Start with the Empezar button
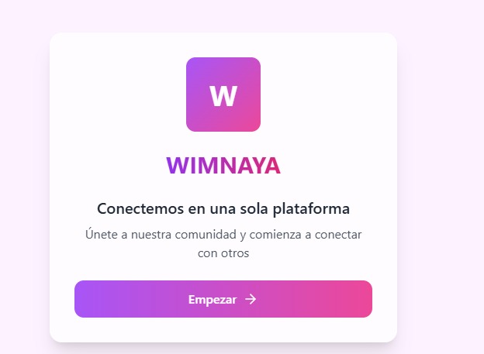This screenshot has height=354, width=484. tap(223, 299)
